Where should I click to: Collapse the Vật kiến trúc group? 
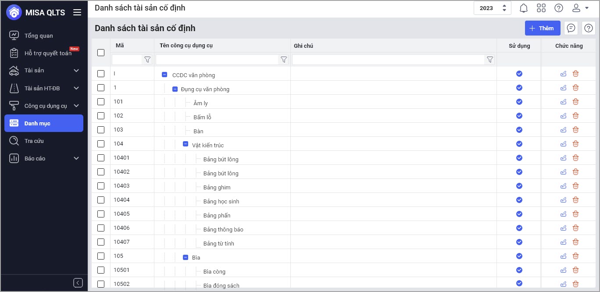pos(186,144)
